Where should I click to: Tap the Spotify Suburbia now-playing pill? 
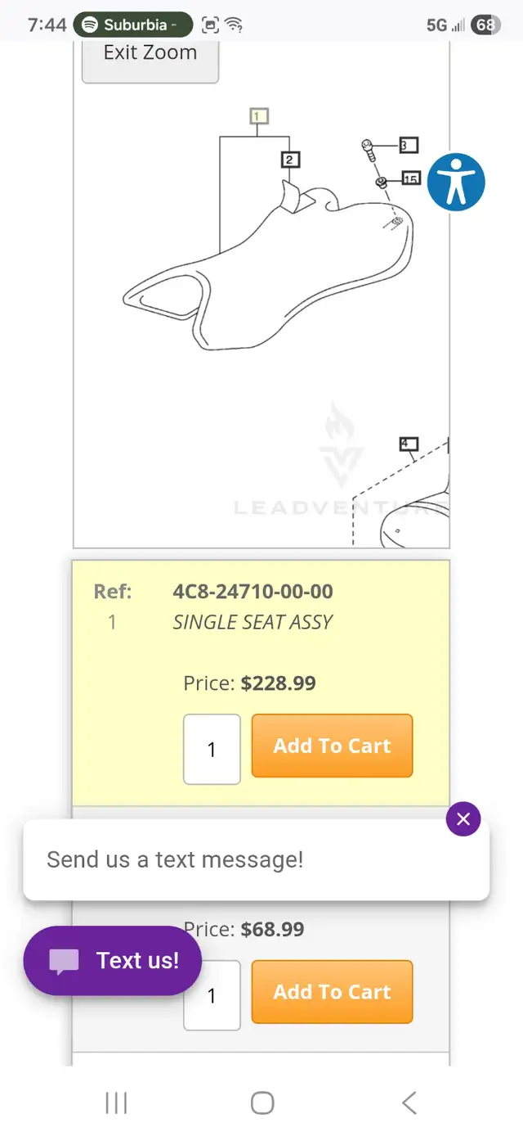click(133, 25)
